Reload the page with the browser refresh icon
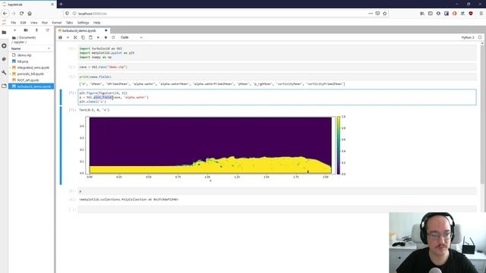The width and height of the screenshot is (486, 273). click(x=21, y=14)
